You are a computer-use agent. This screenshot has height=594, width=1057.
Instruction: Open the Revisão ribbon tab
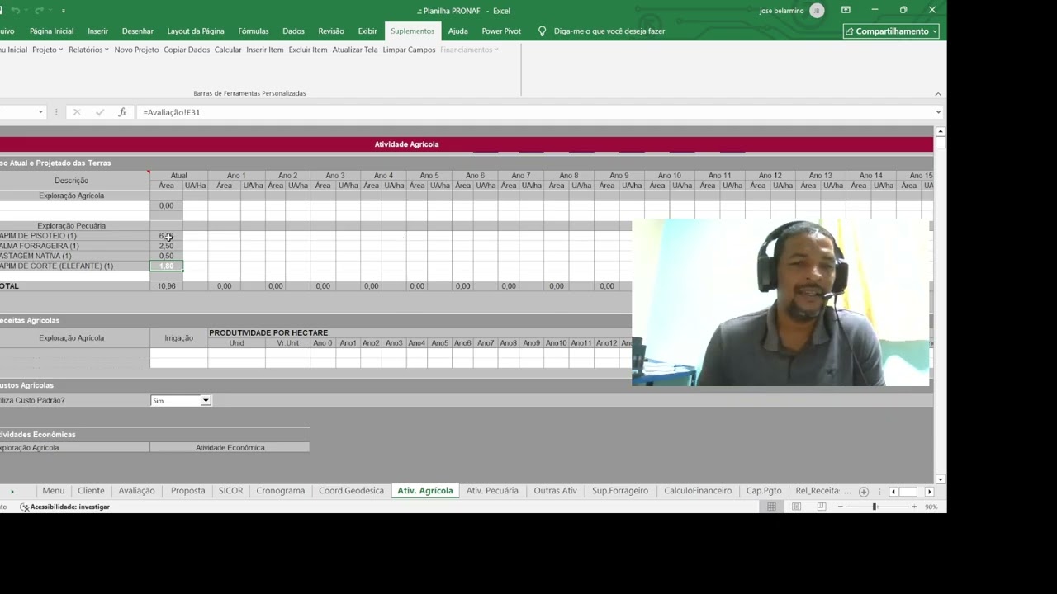pos(331,31)
